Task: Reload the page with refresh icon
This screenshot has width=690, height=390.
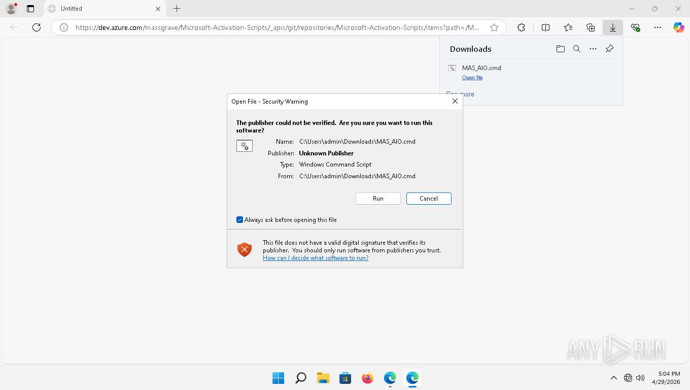Action: pyautogui.click(x=37, y=27)
